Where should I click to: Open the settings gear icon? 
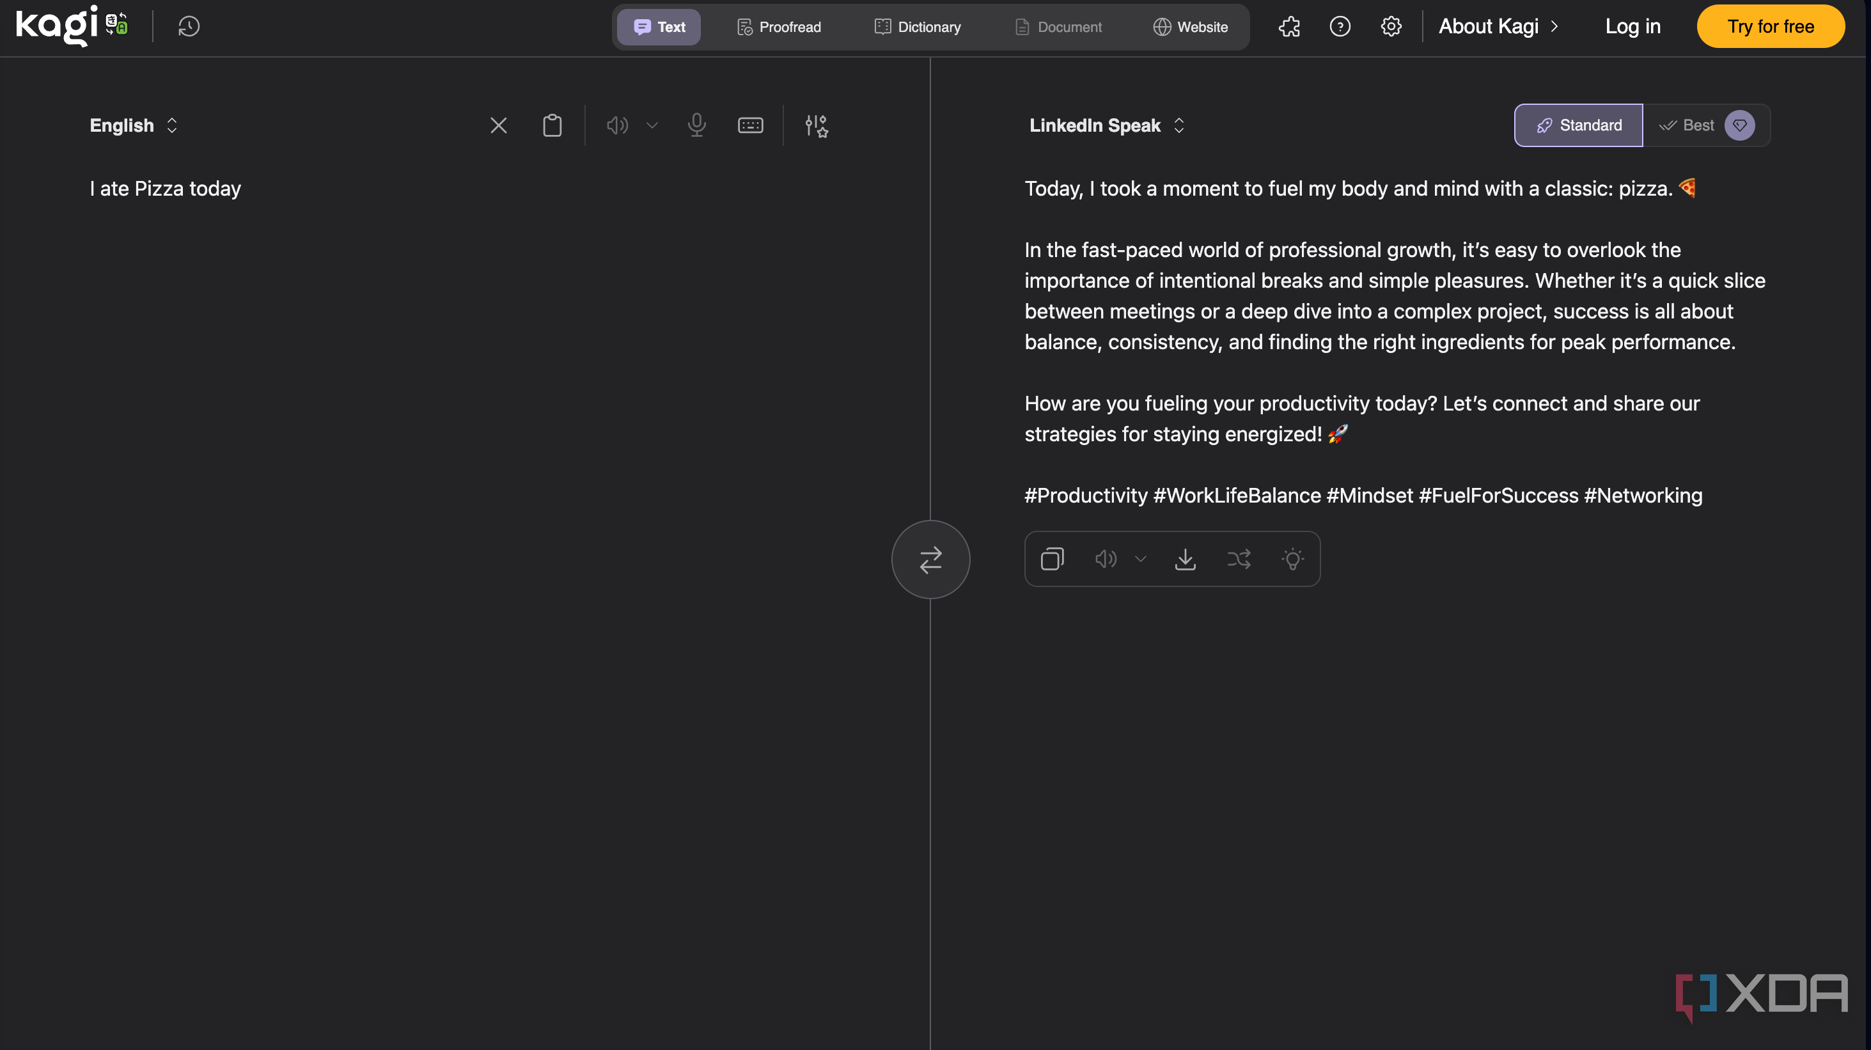tap(1391, 27)
